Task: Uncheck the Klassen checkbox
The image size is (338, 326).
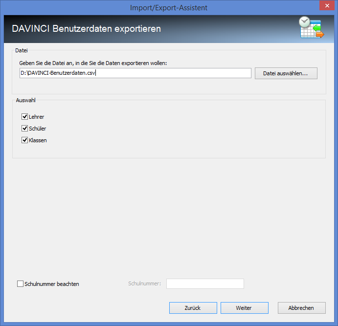Action: (24, 140)
